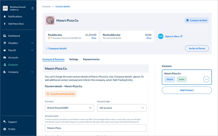Screen dimensions: 218x136
Task: Click the Company Verified badge
Action: 196,20
